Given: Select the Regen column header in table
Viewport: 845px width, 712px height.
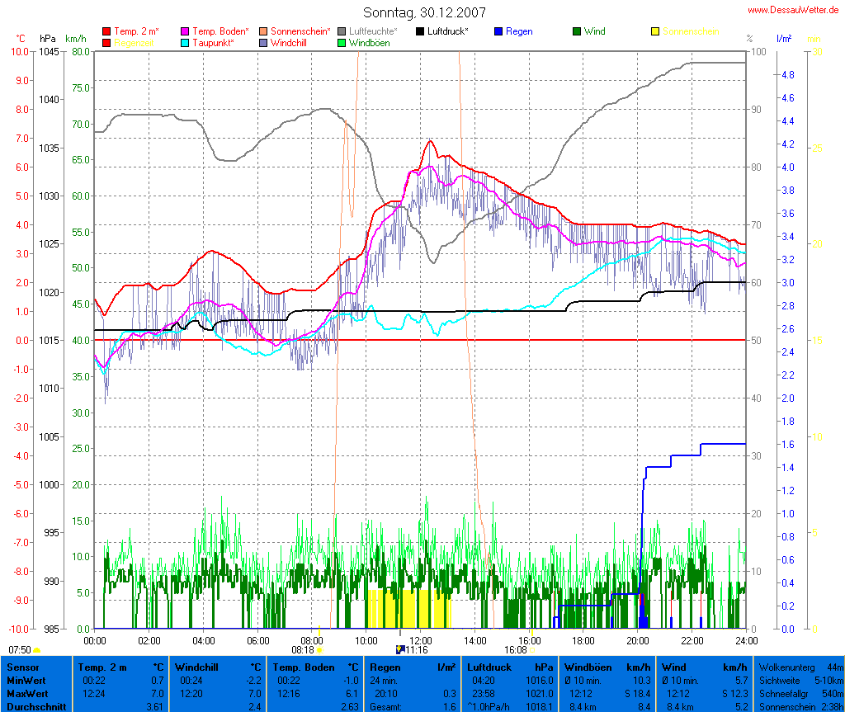Looking at the screenshot, I should coord(385,667).
